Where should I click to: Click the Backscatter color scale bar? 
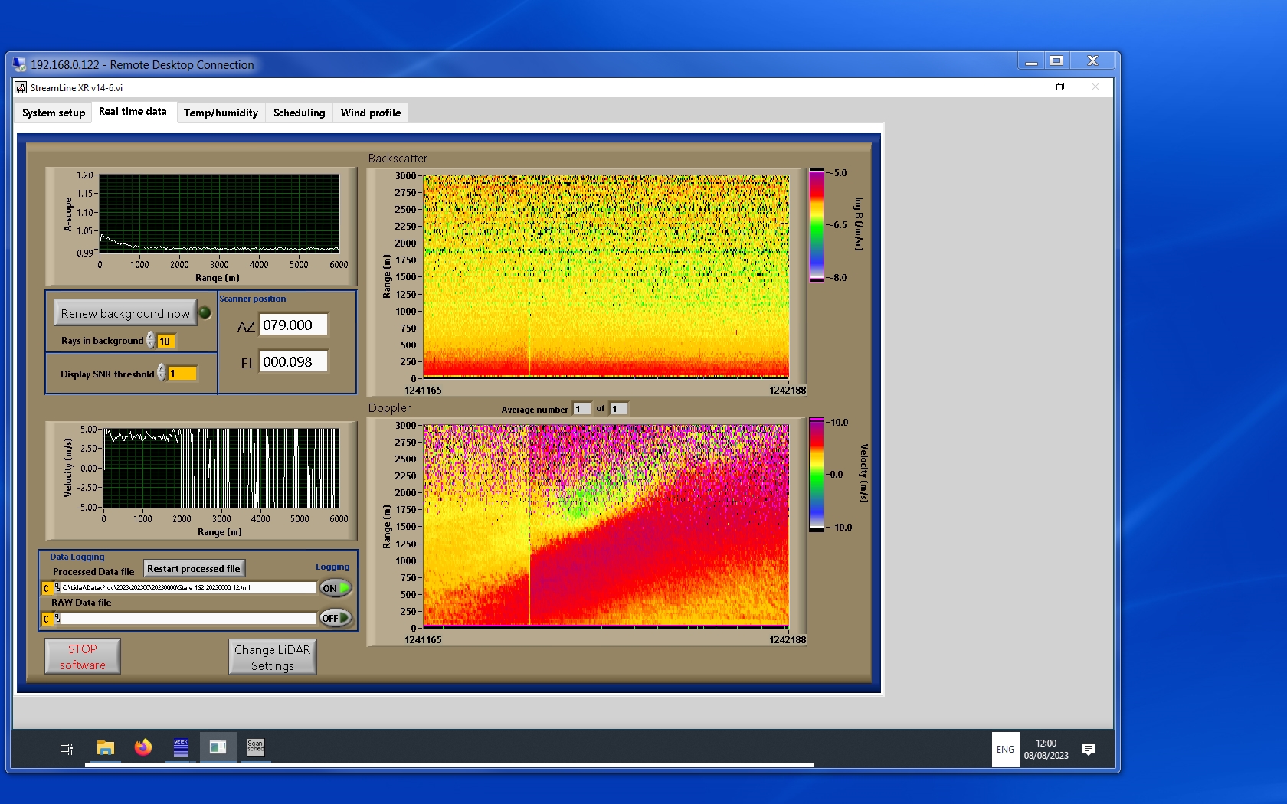coord(817,225)
